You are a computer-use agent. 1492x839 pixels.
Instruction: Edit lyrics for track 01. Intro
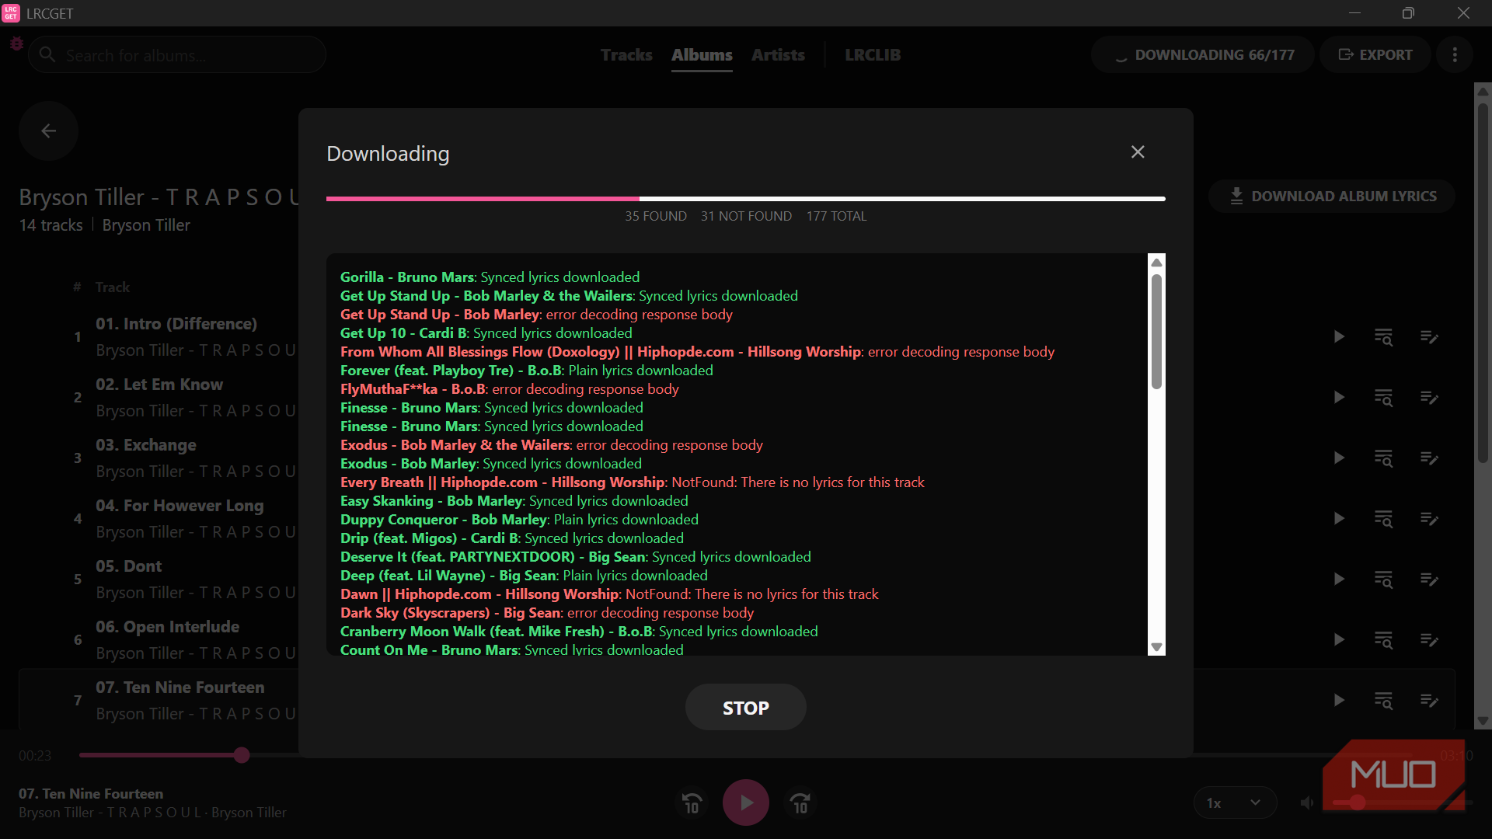pos(1429,336)
